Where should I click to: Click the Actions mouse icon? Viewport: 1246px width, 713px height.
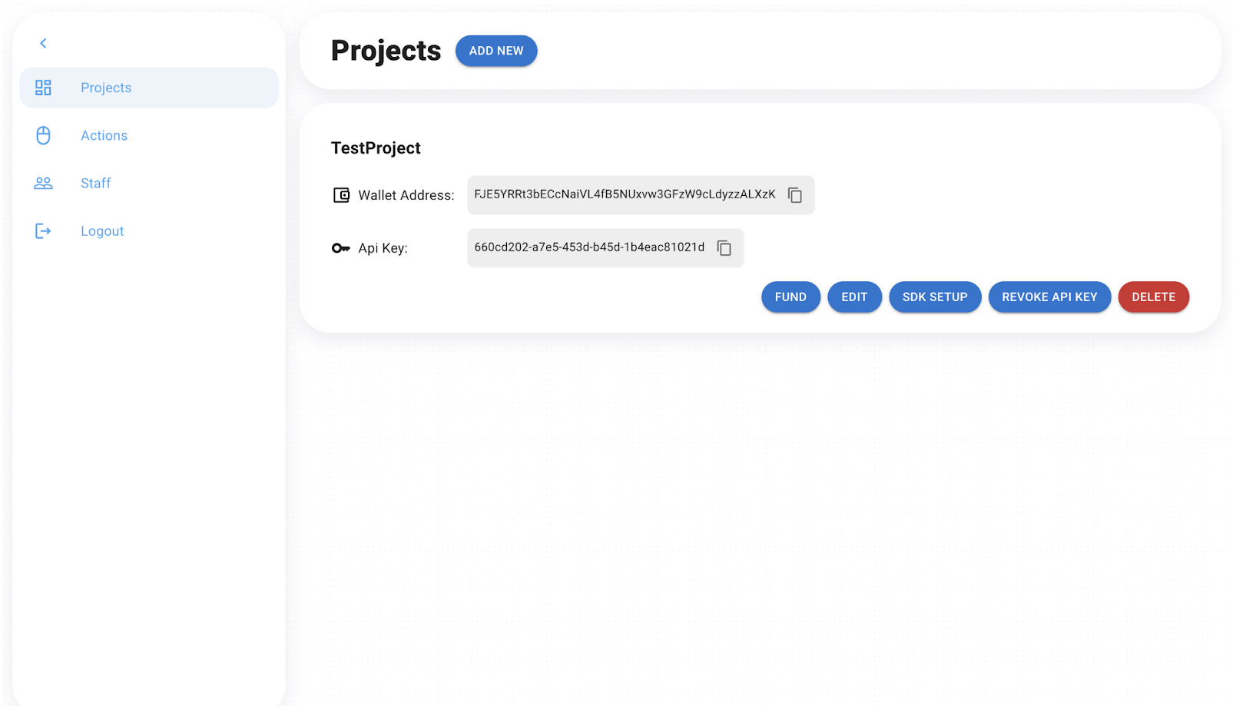pos(44,136)
